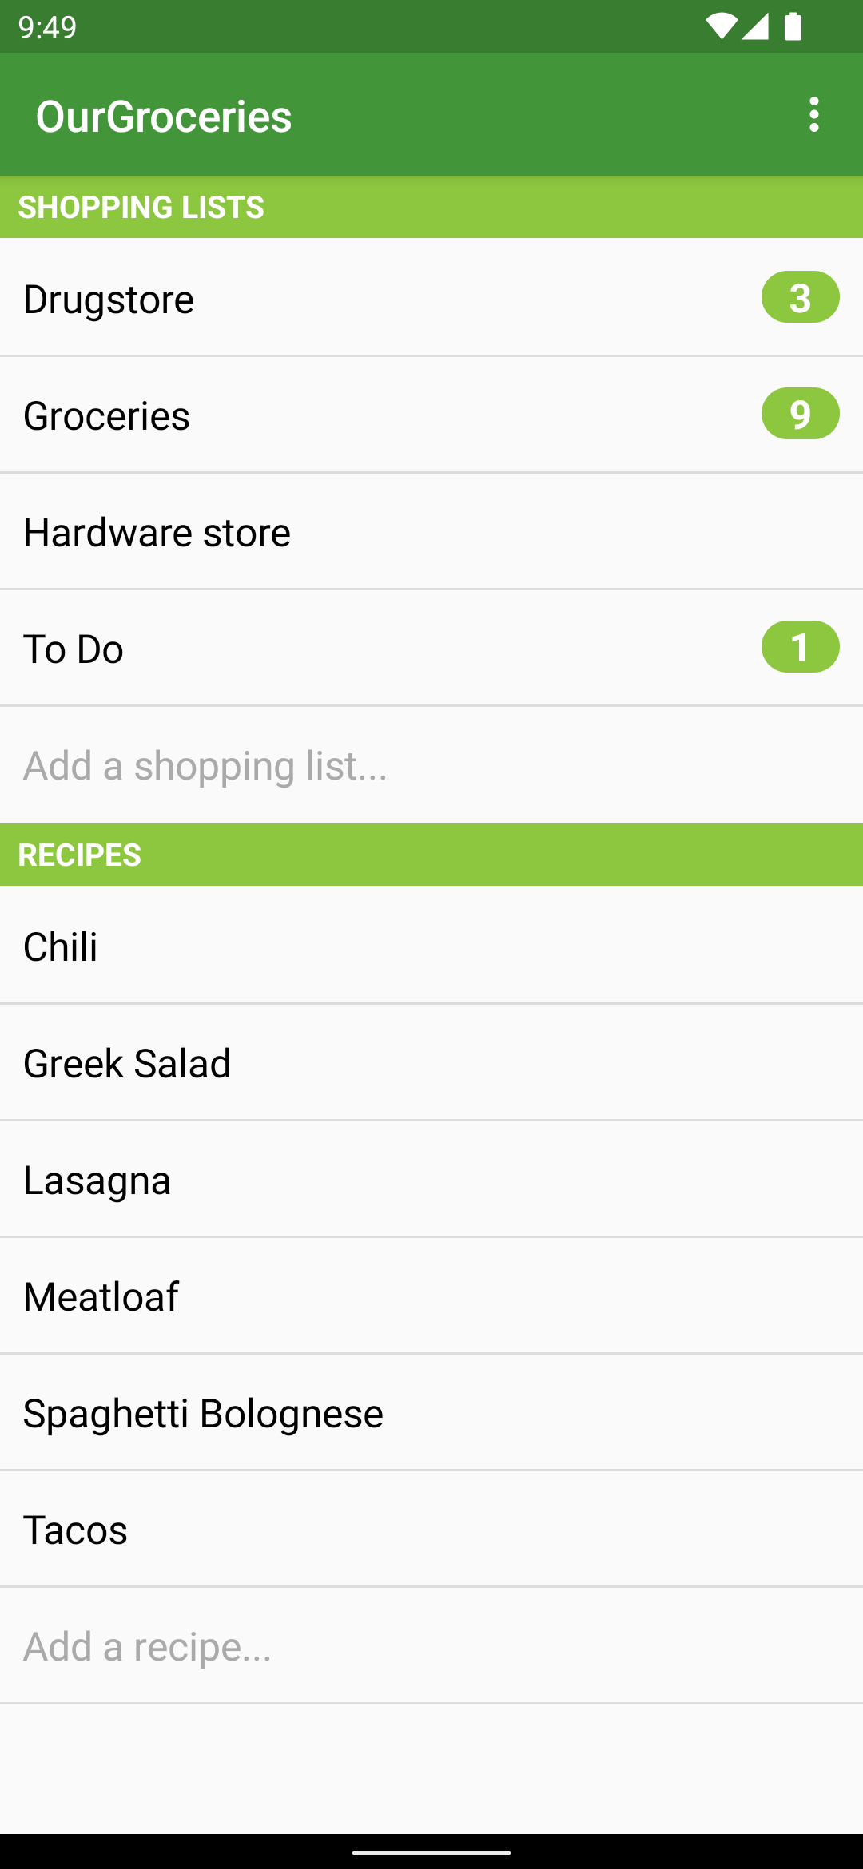Viewport: 863px width, 1869px height.
Task: Tap the Wi-Fi status icon
Action: point(721,26)
